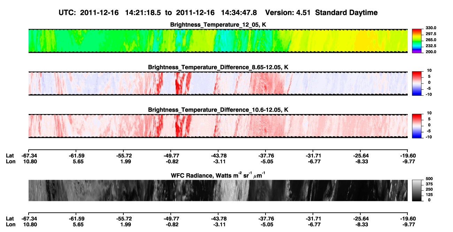Screen dimensions: 453x232
Task: Select the grayscale WFC Radiance colorbar
Action: click(416, 190)
